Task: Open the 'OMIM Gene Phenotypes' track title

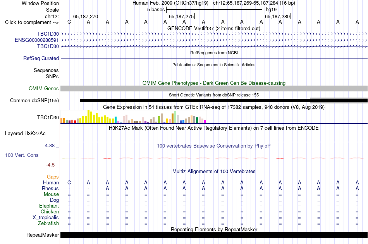Action: (214, 83)
